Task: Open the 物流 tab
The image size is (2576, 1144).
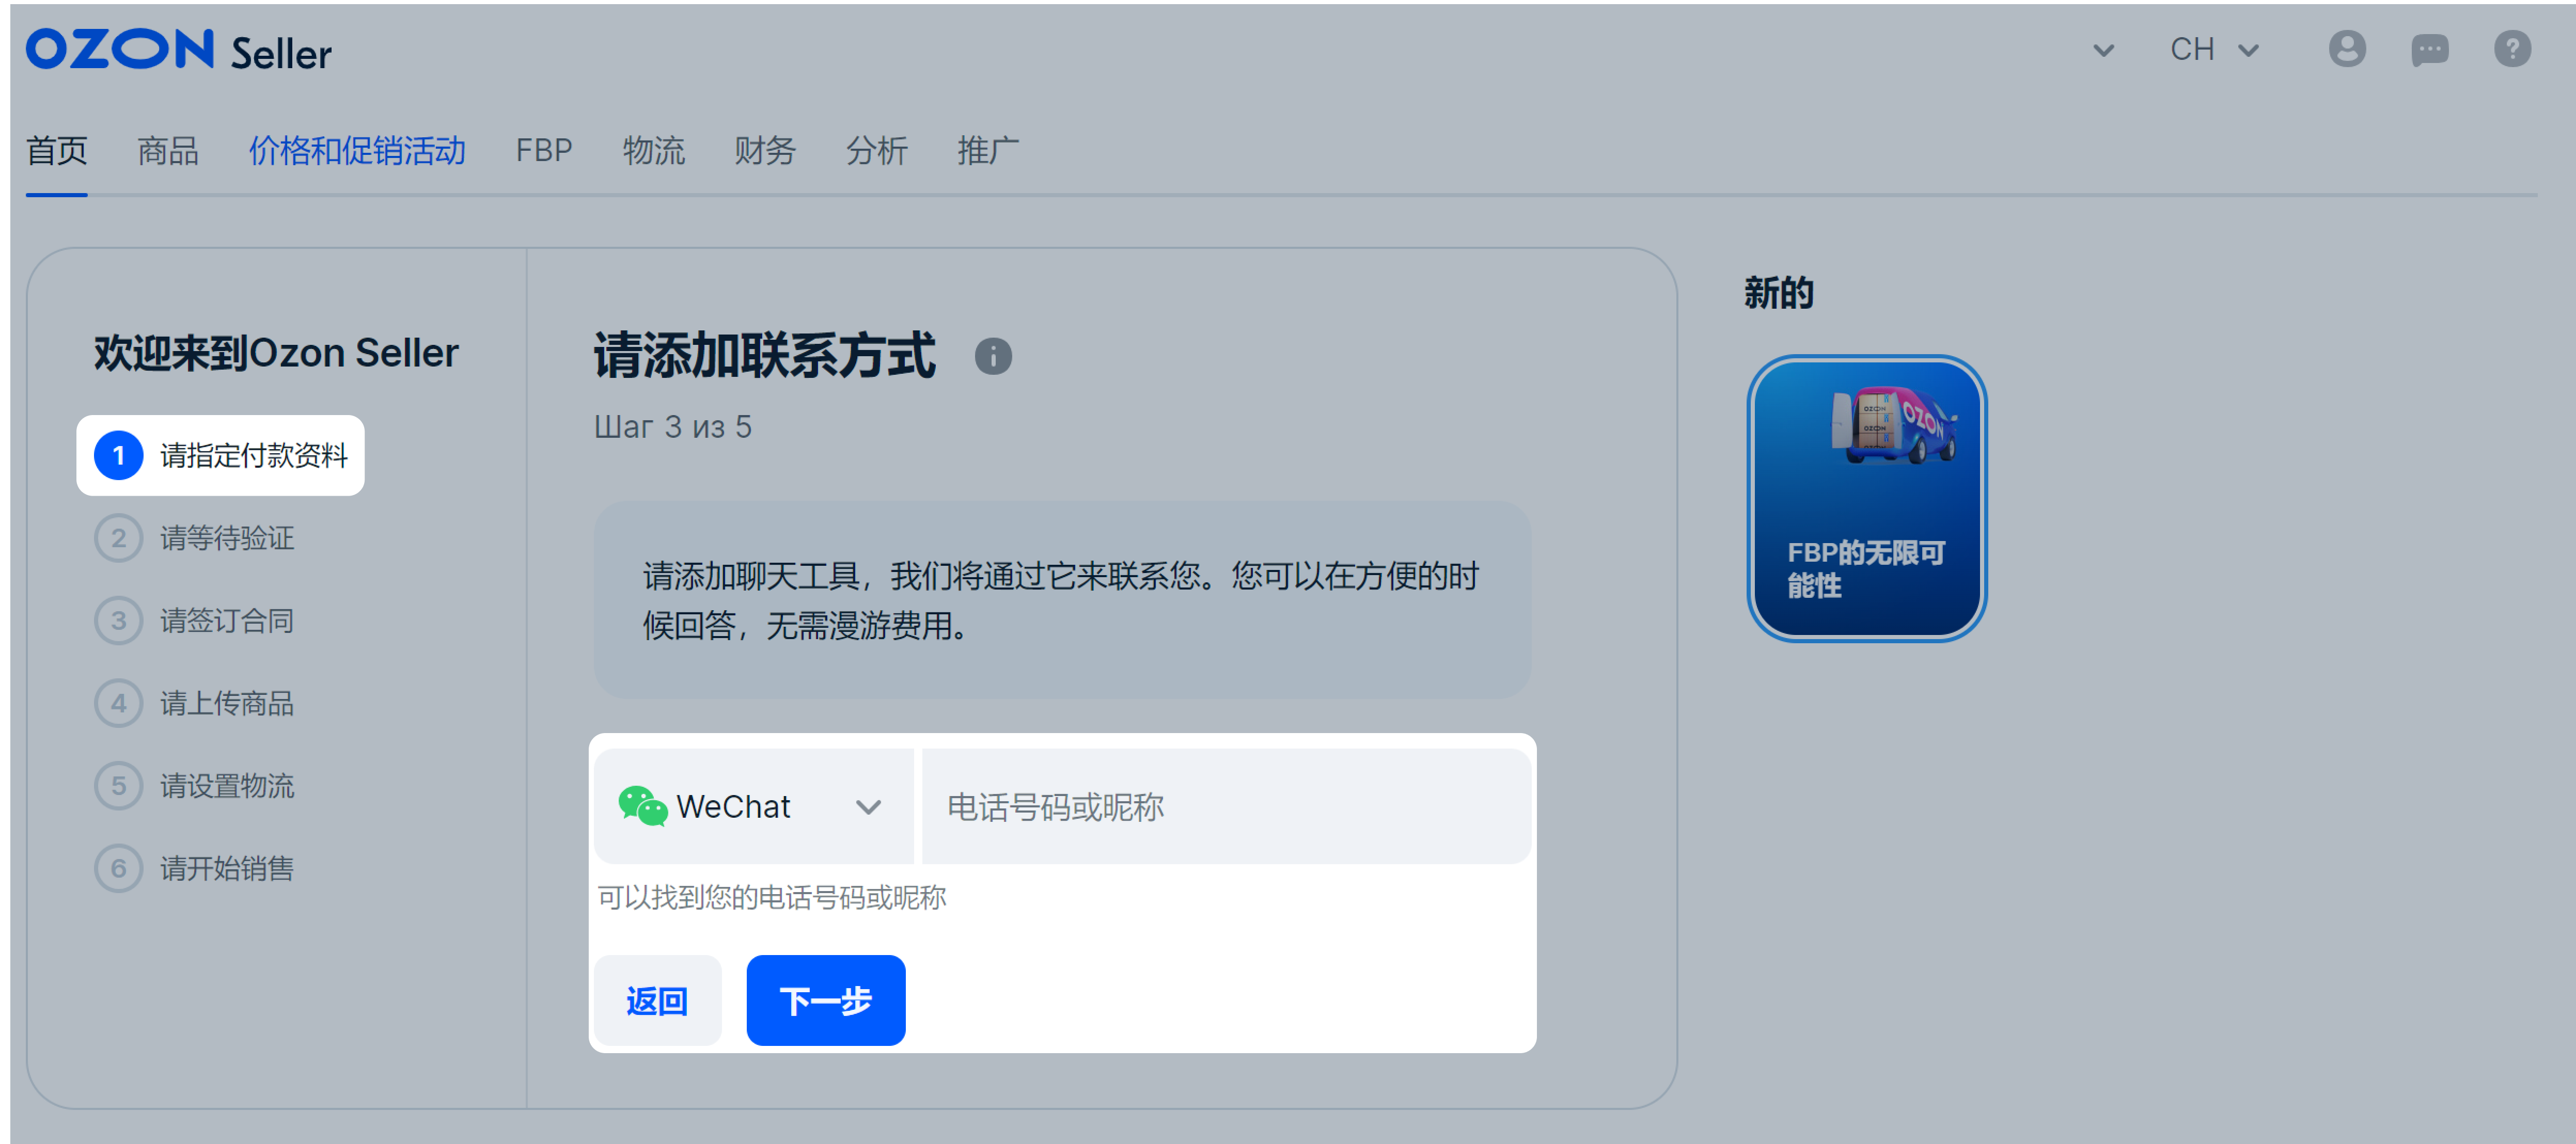Action: (655, 151)
